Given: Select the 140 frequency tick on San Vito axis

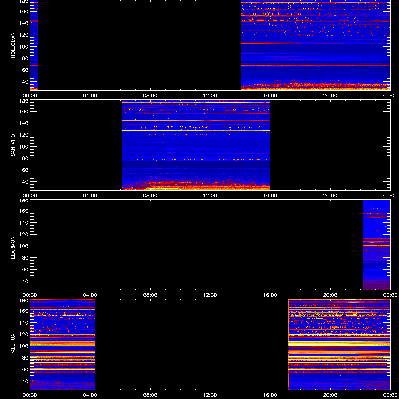Looking at the screenshot, I should click(x=25, y=123).
